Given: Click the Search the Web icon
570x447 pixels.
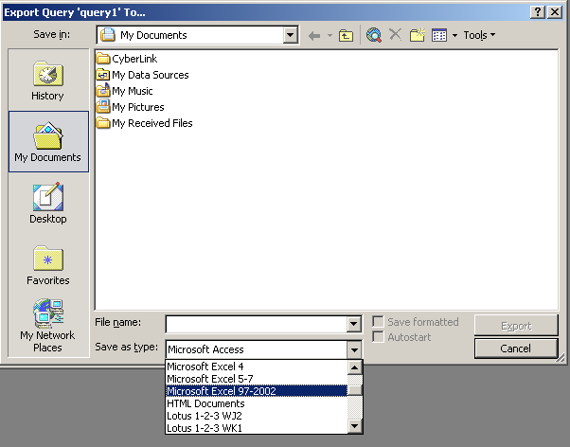Looking at the screenshot, I should pyautogui.click(x=374, y=35).
